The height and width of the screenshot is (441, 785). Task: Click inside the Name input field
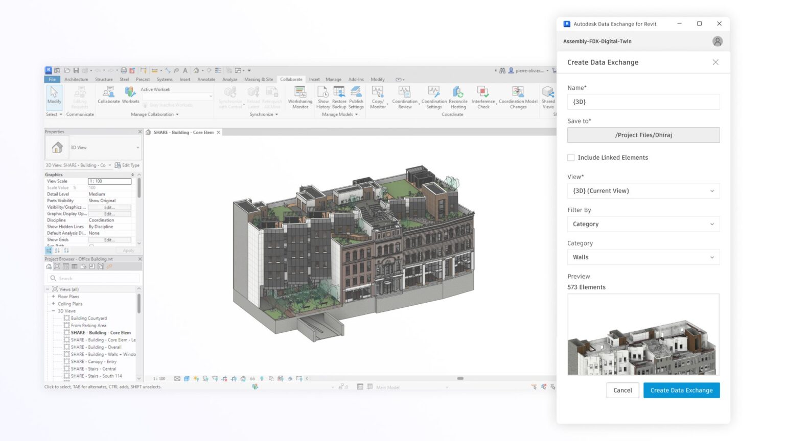point(643,102)
